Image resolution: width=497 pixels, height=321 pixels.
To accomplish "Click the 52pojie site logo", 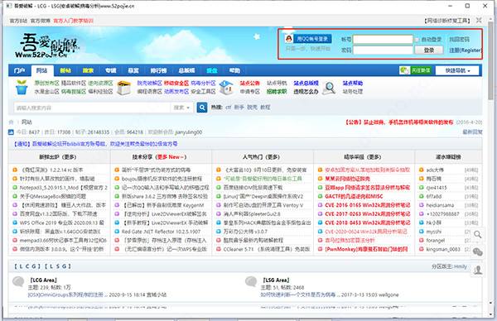I will [47, 46].
